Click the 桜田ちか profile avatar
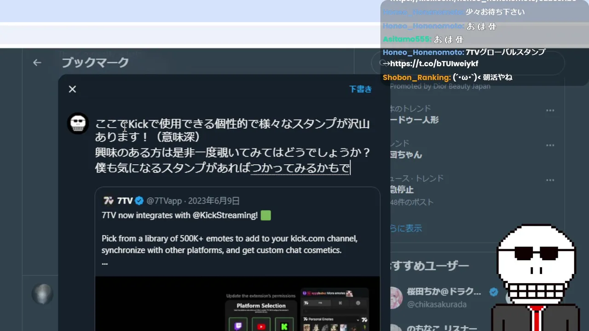Viewport: 589px width, 331px height. (x=396, y=298)
